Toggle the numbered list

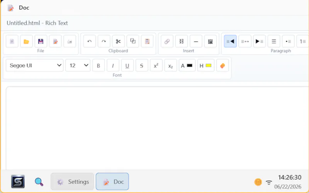coord(302,41)
